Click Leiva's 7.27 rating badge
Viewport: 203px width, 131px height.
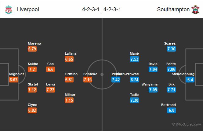click(51, 90)
